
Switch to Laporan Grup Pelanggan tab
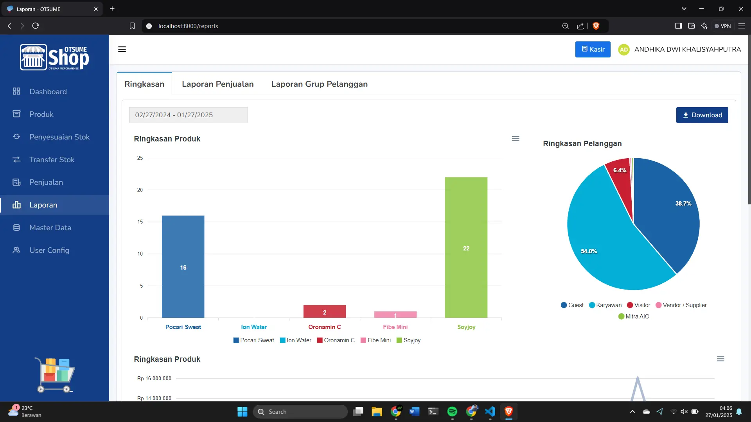click(319, 84)
